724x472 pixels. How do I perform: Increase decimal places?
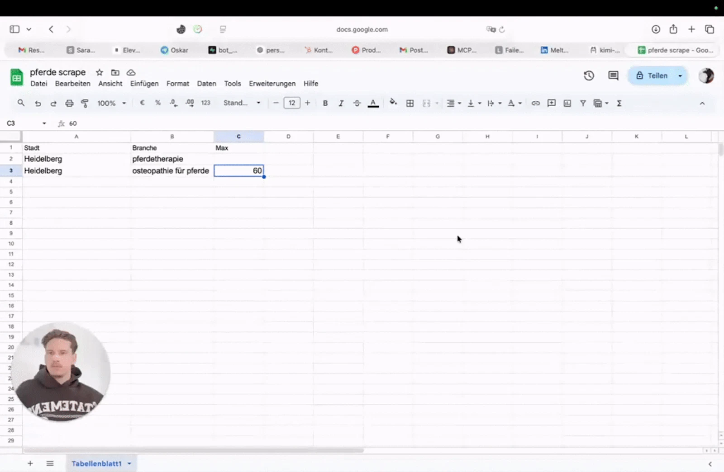[x=190, y=103]
